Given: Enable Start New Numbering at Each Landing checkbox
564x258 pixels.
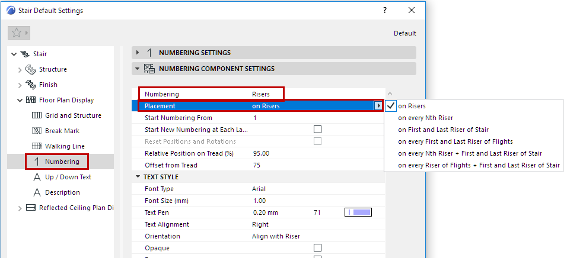Looking at the screenshot, I should 317,130.
